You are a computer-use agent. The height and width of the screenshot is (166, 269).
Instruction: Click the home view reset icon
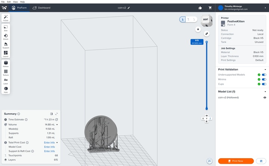(198, 30)
